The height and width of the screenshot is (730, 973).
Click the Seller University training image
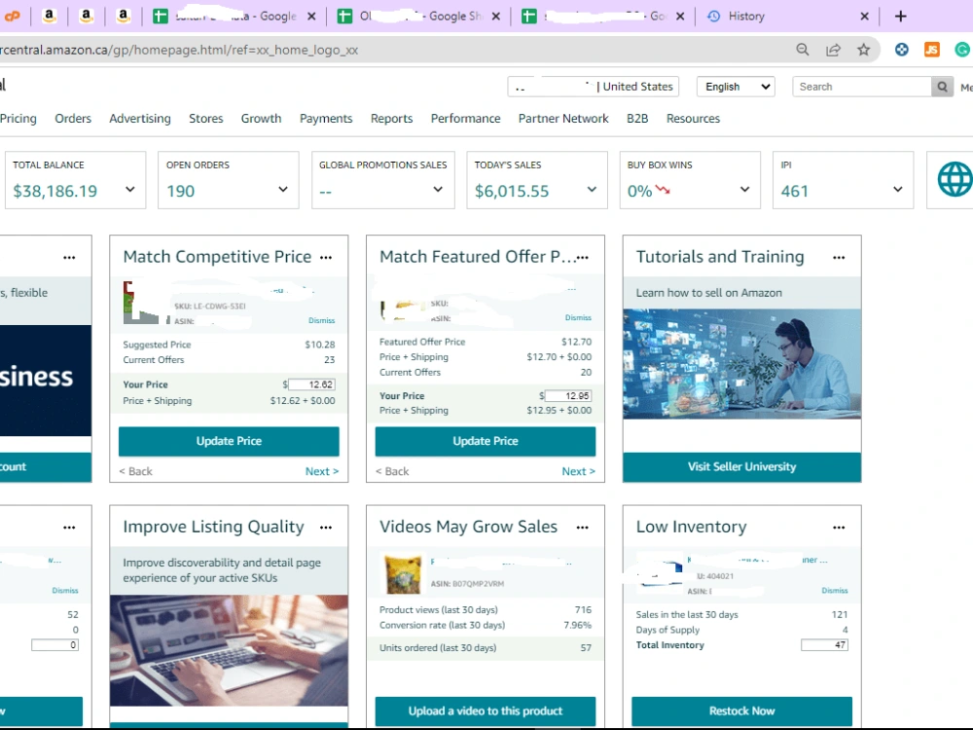pos(741,364)
